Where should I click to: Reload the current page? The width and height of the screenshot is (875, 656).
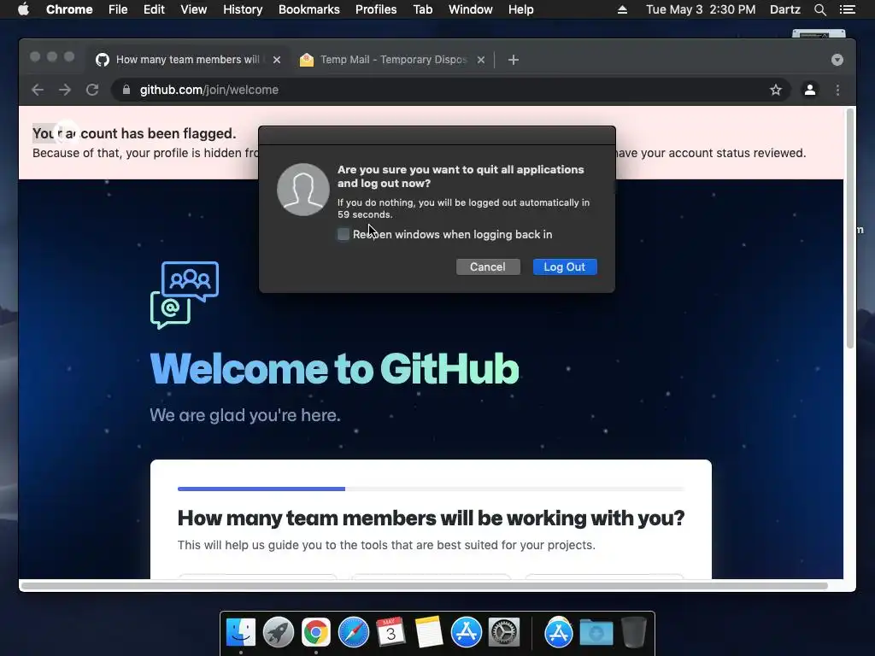[x=92, y=90]
